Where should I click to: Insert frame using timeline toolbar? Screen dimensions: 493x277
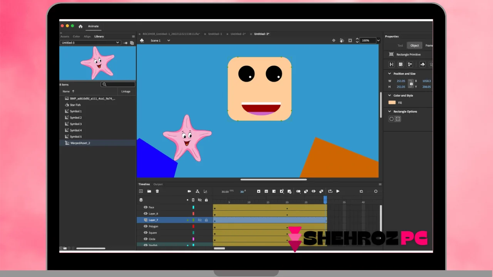pos(274,191)
